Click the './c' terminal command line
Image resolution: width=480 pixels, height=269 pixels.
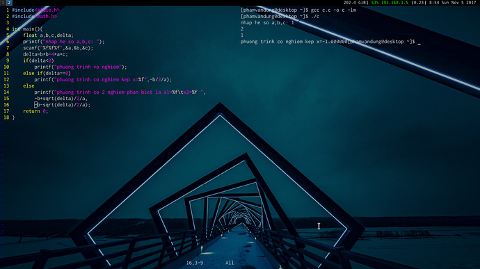pos(315,16)
